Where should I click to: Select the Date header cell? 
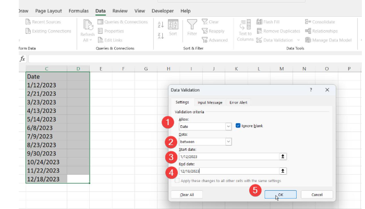tap(46, 76)
